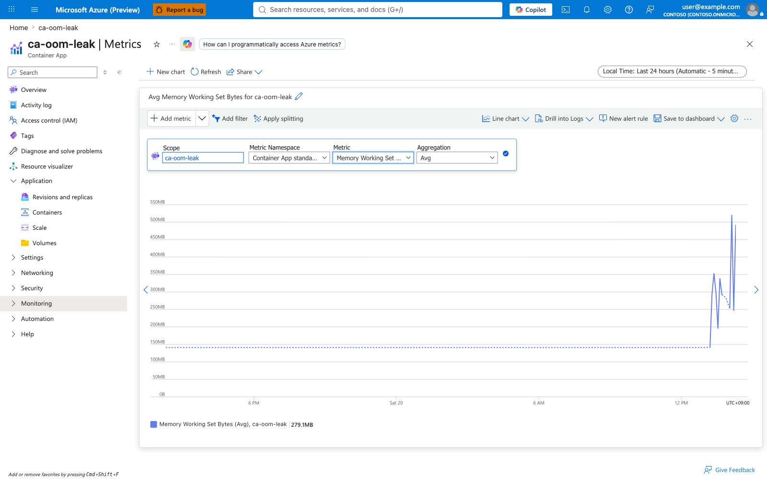The height and width of the screenshot is (479, 767).
Task: Open the feedback icon in header
Action: (650, 10)
